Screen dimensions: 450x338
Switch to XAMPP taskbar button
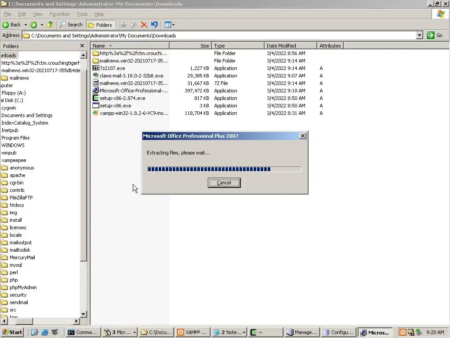193,332
